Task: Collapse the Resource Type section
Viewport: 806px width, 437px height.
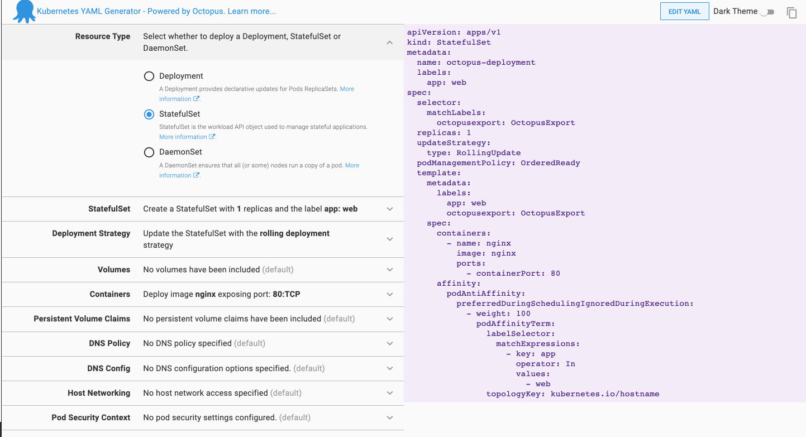Action: pyautogui.click(x=389, y=42)
